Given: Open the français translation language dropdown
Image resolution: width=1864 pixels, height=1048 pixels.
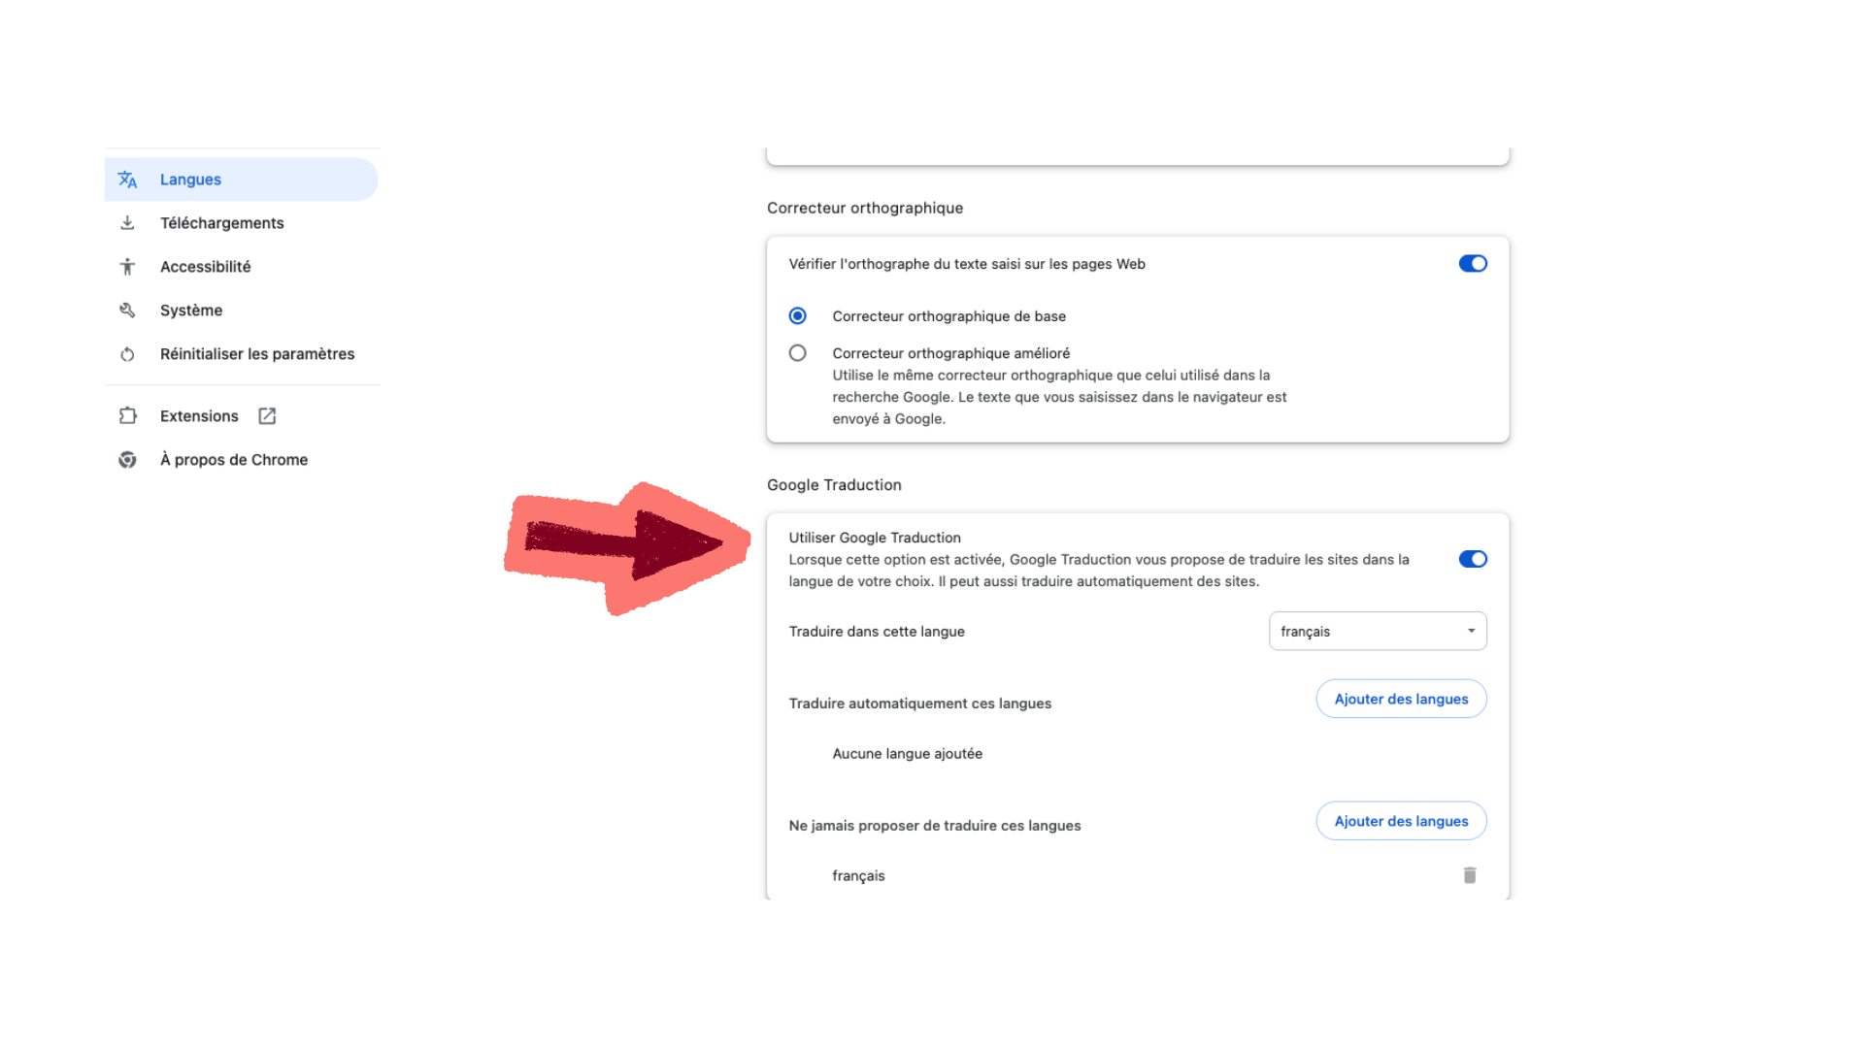Looking at the screenshot, I should (1377, 631).
